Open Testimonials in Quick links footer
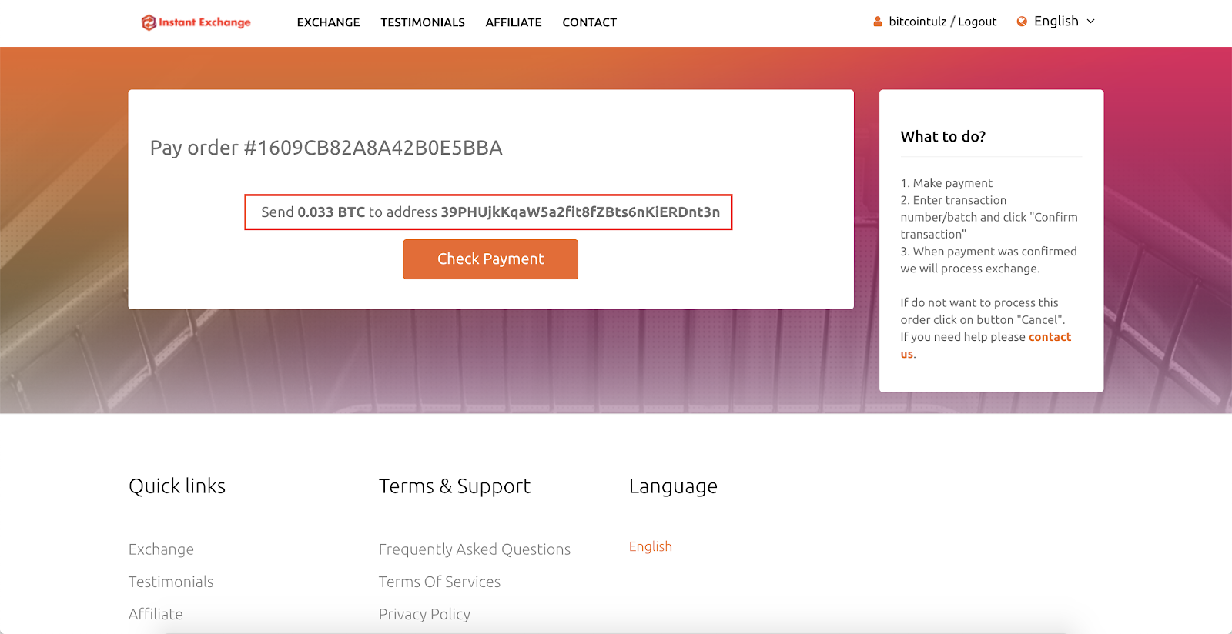Image resolution: width=1232 pixels, height=634 pixels. pyautogui.click(x=171, y=582)
